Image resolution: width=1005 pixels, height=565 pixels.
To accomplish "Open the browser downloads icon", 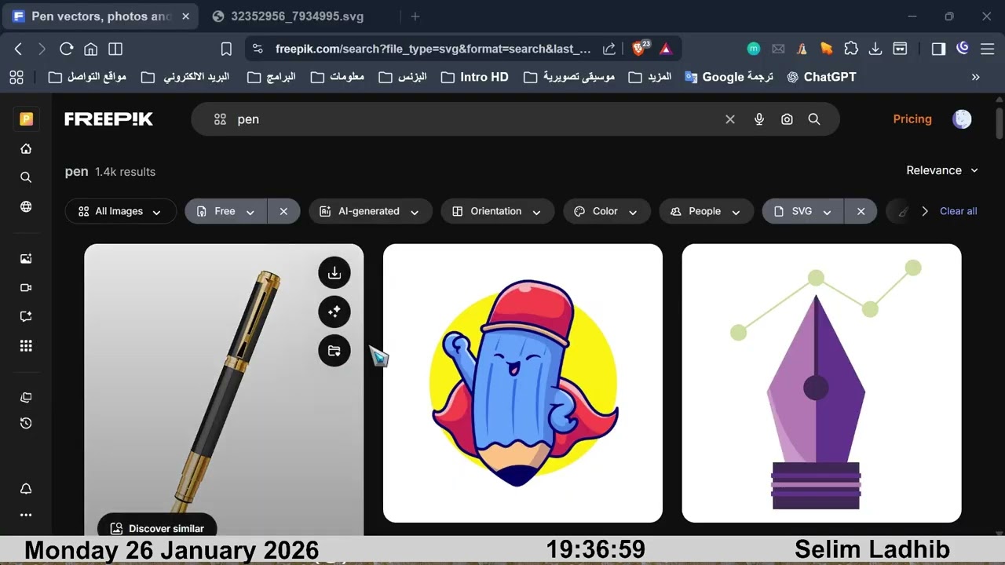I will click(875, 49).
